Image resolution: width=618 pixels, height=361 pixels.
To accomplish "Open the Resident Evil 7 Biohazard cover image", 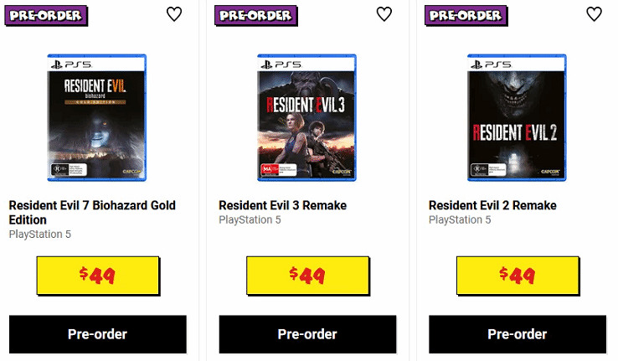I will coord(97,118).
